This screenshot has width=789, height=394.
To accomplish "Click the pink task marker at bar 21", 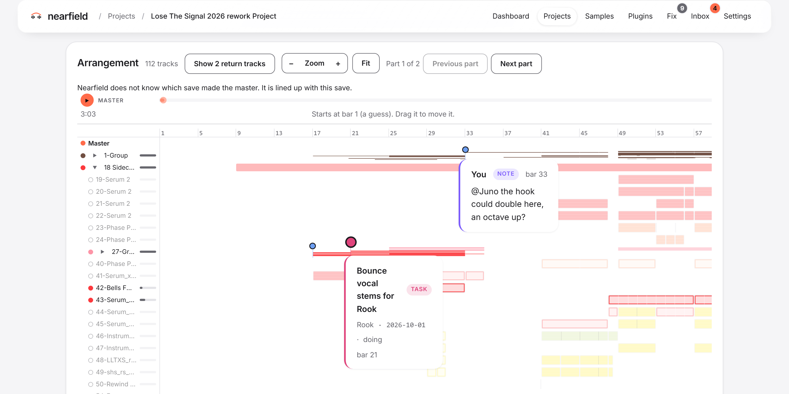I will point(351,242).
